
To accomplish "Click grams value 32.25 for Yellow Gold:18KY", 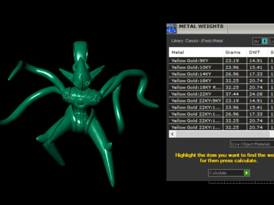I will 232,81.
